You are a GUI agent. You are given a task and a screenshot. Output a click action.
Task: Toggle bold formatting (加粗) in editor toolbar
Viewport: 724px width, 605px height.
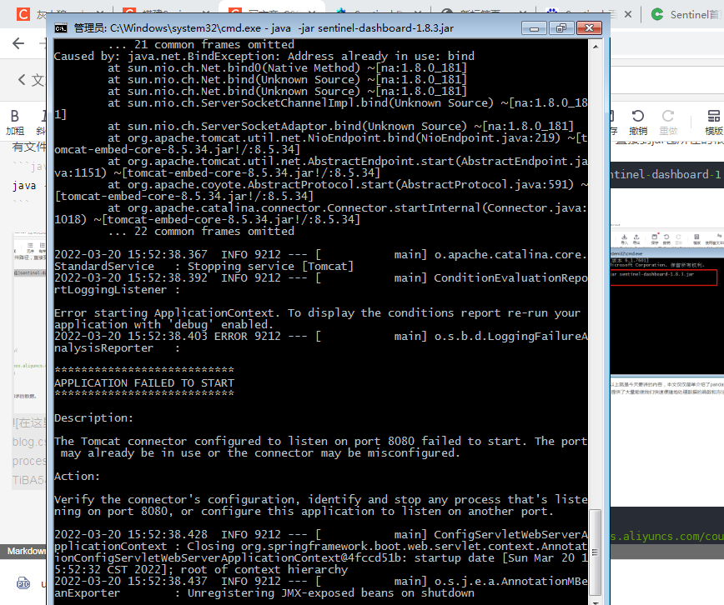click(x=15, y=122)
